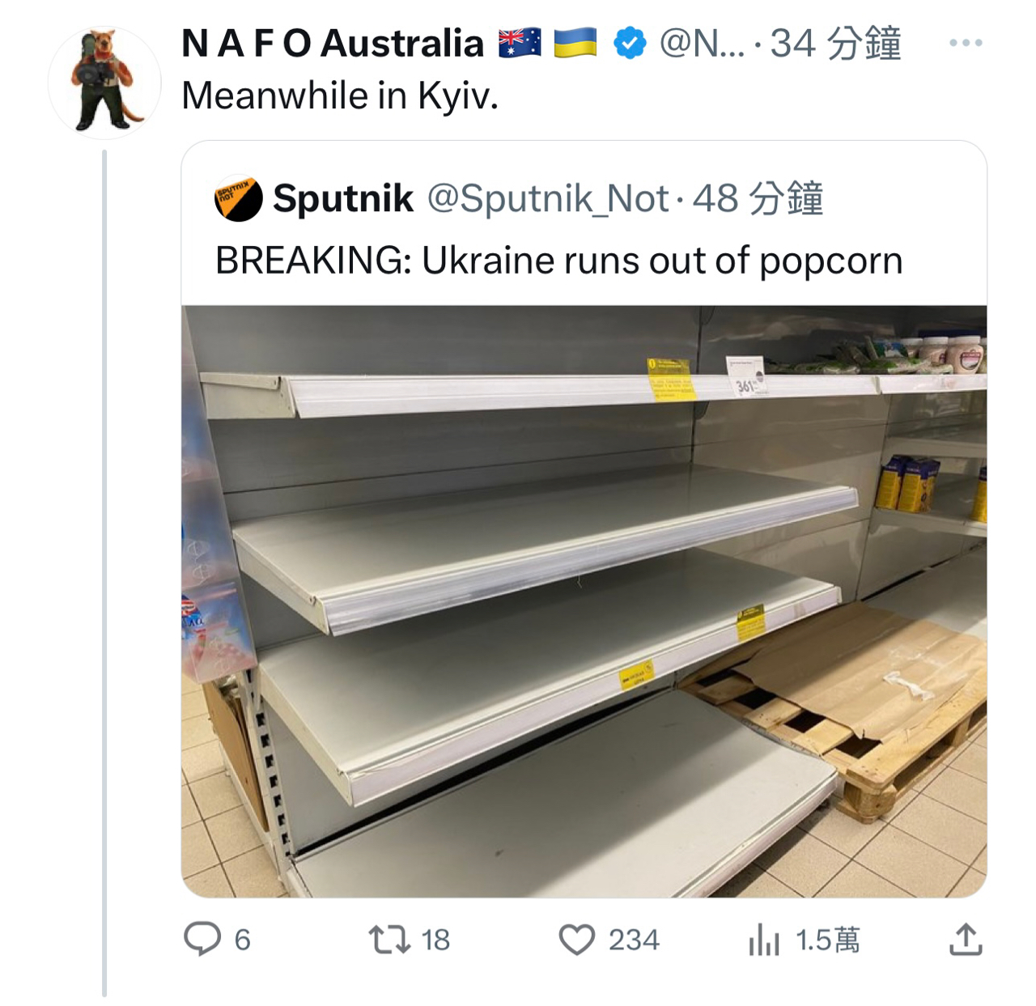Viewport: 1036px width, 1006px height.
Task: Open the reply comment icon
Action: (x=202, y=940)
